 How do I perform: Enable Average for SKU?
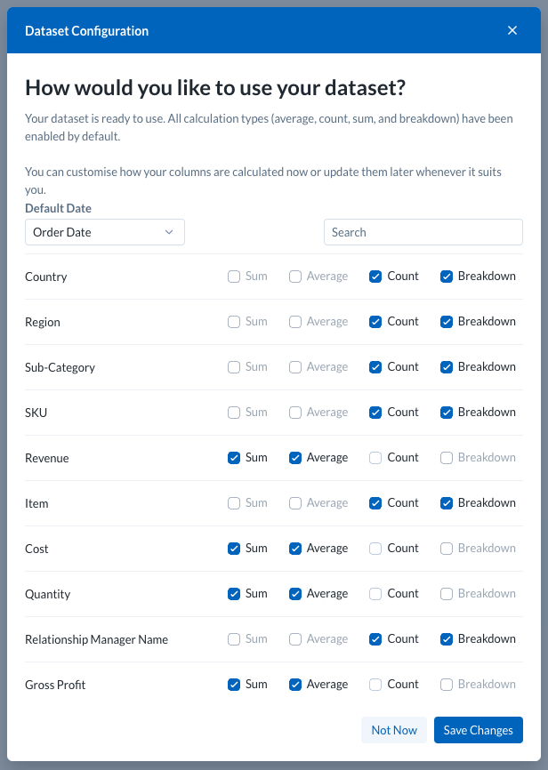(294, 413)
